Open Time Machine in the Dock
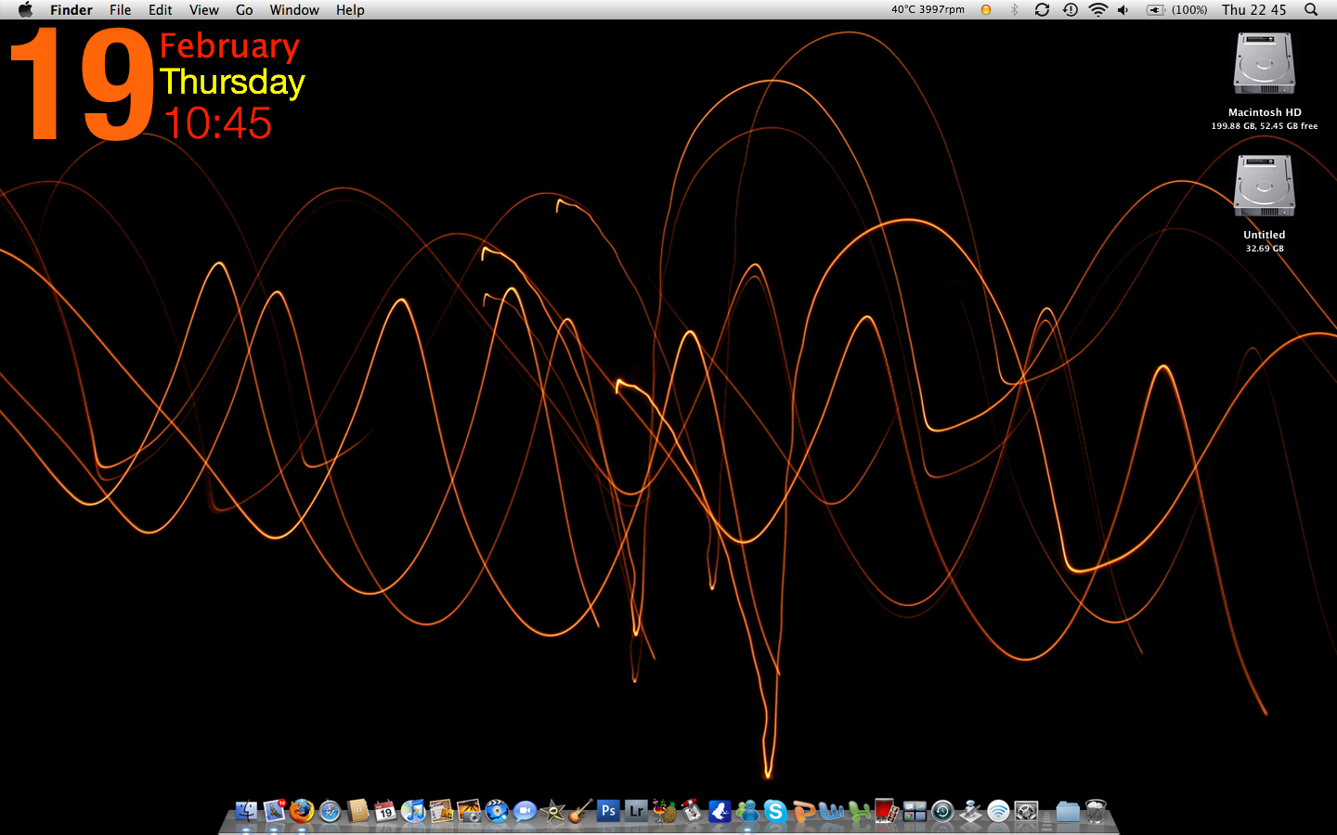Screen dimensions: 1337x835 pos(942,812)
